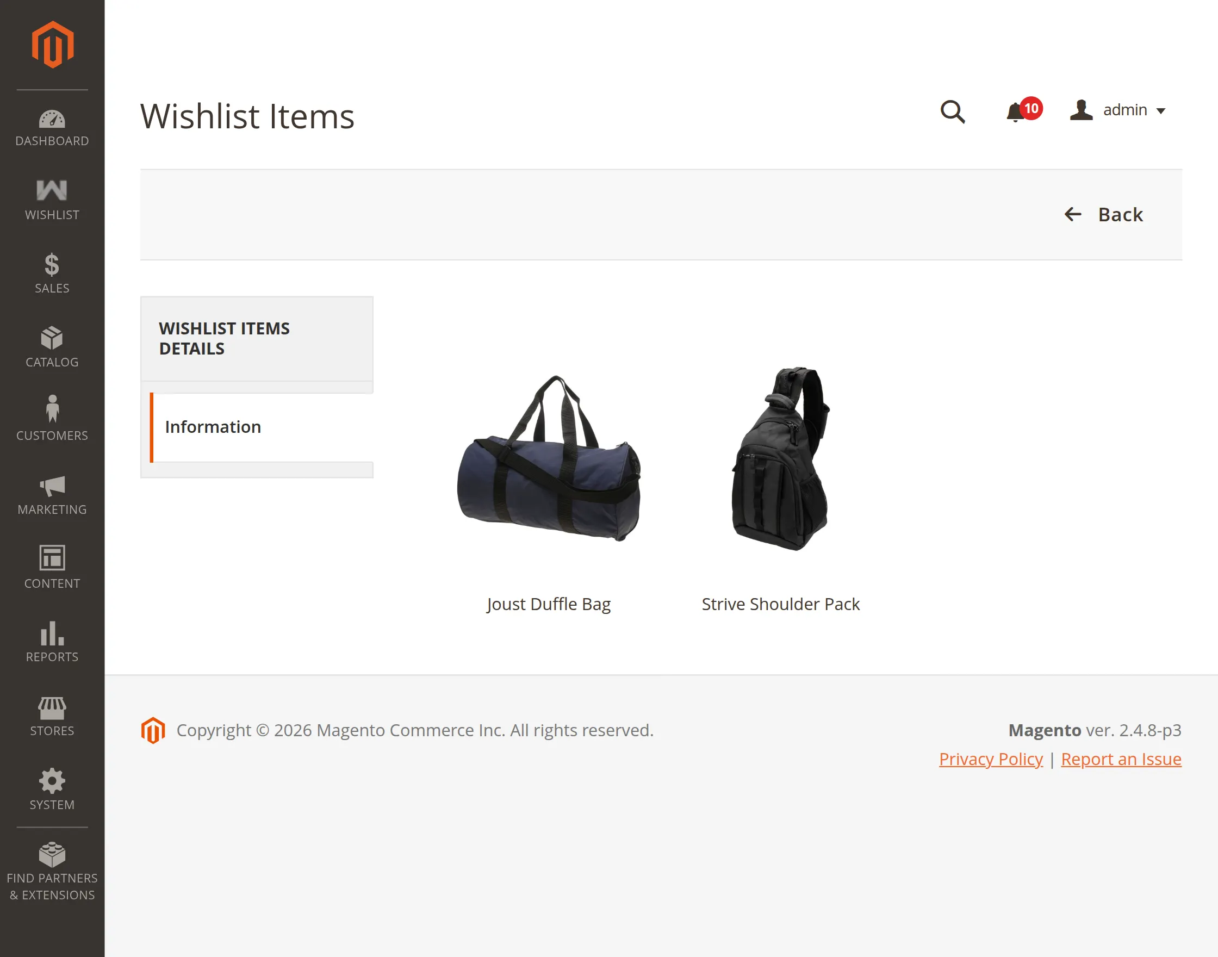Open the Stores storefront icon
1218x957 pixels.
52,708
